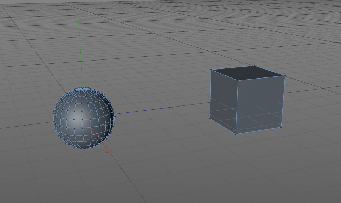The width and height of the screenshot is (341, 203).
Task: Click the blue Z-axis arrow tip
Action: click(172, 107)
